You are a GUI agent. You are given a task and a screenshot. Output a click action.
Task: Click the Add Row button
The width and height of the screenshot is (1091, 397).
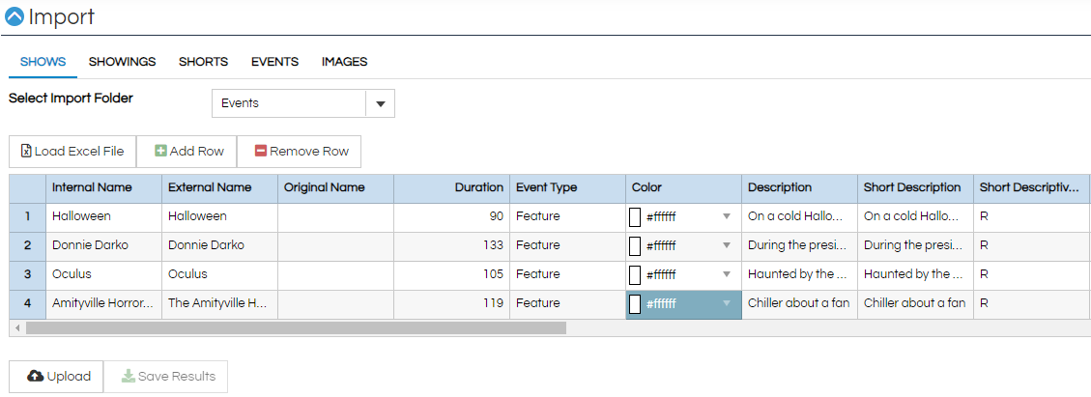pos(187,152)
